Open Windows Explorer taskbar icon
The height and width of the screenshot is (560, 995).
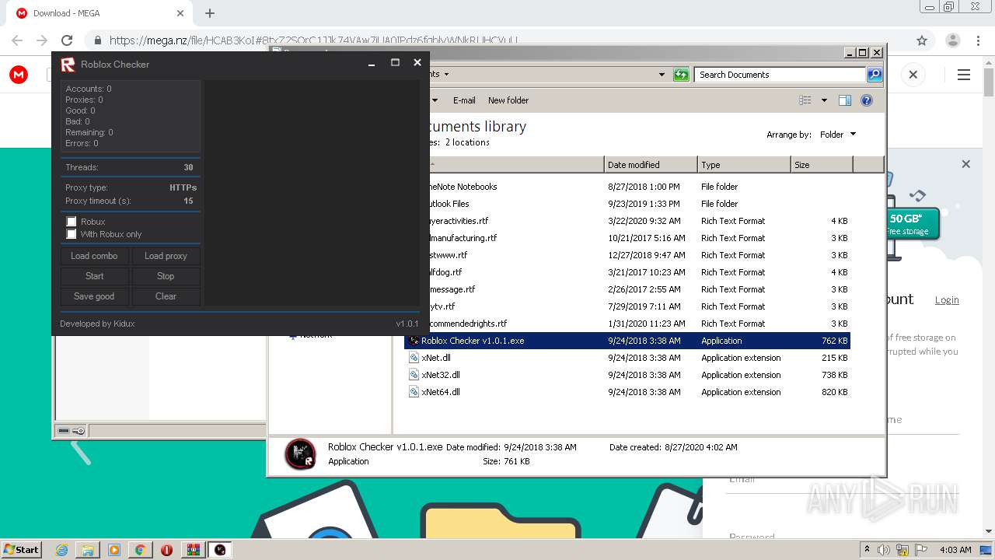88,550
